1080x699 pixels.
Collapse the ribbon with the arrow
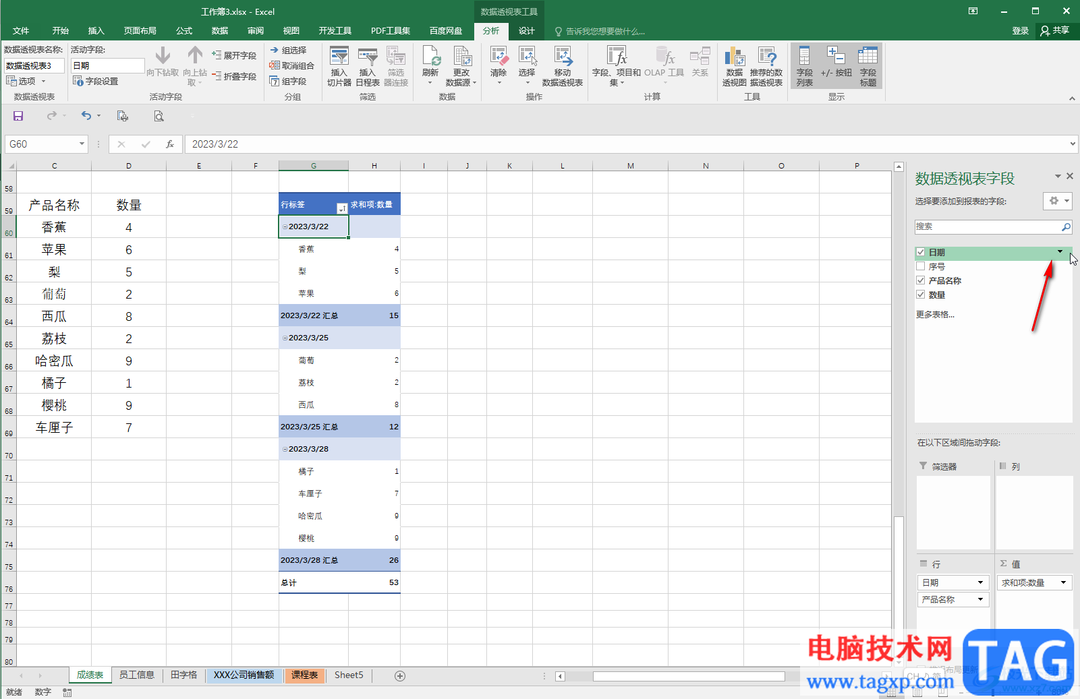[1072, 98]
